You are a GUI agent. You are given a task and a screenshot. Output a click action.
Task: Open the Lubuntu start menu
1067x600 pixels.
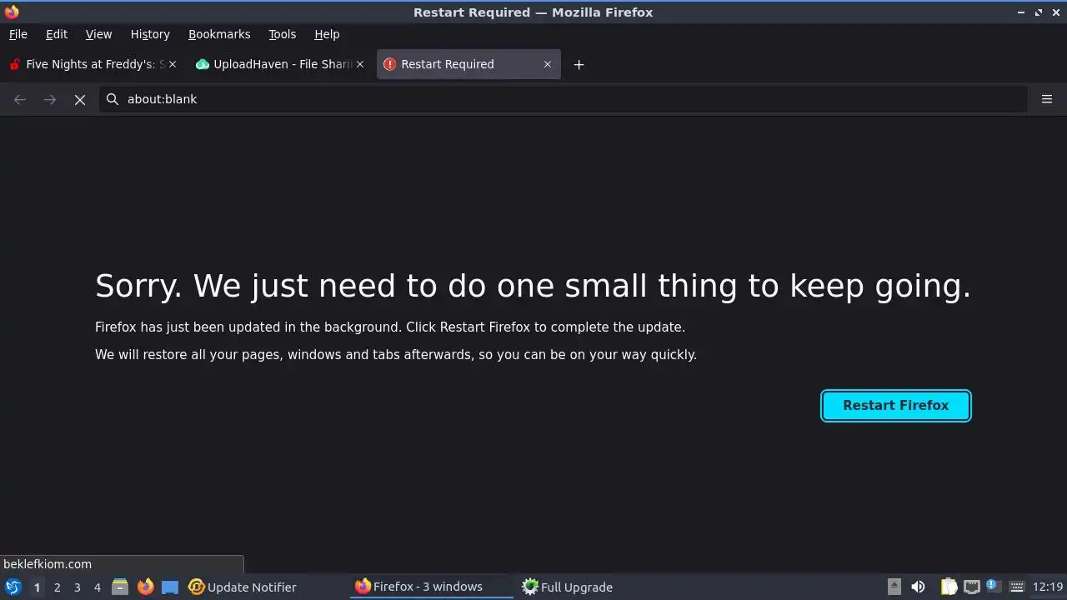(x=13, y=587)
